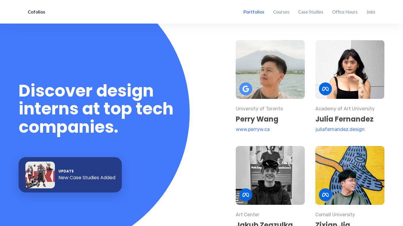
Task: Visit the www.perryw.ca link
Action: [x=253, y=129]
